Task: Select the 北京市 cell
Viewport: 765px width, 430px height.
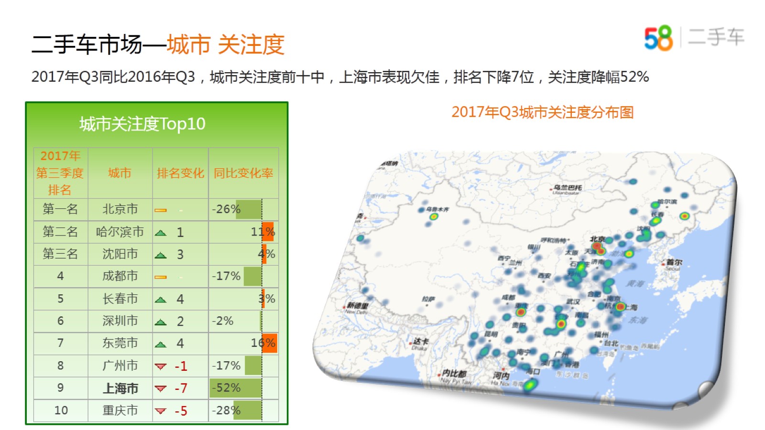Action: (x=120, y=209)
